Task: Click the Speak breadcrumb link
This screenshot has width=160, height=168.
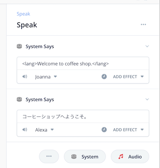Action: tap(23, 14)
